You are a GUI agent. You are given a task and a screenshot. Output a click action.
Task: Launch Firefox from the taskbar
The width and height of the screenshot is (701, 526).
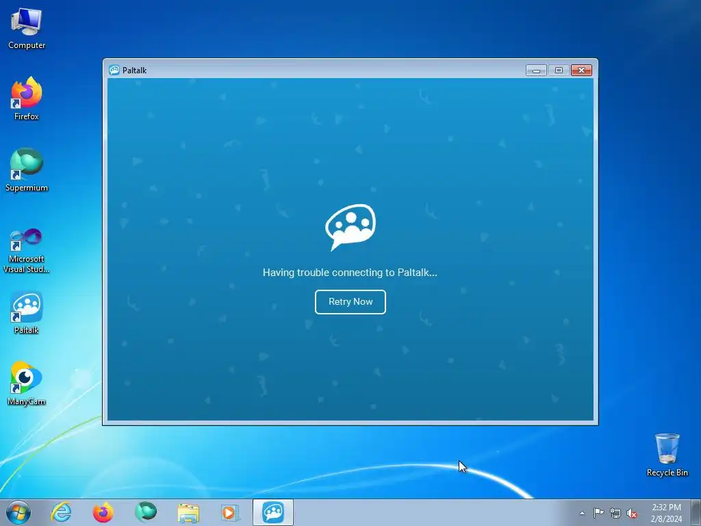[103, 512]
